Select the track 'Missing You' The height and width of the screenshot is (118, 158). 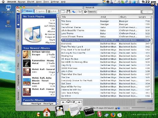[x=106, y=56]
